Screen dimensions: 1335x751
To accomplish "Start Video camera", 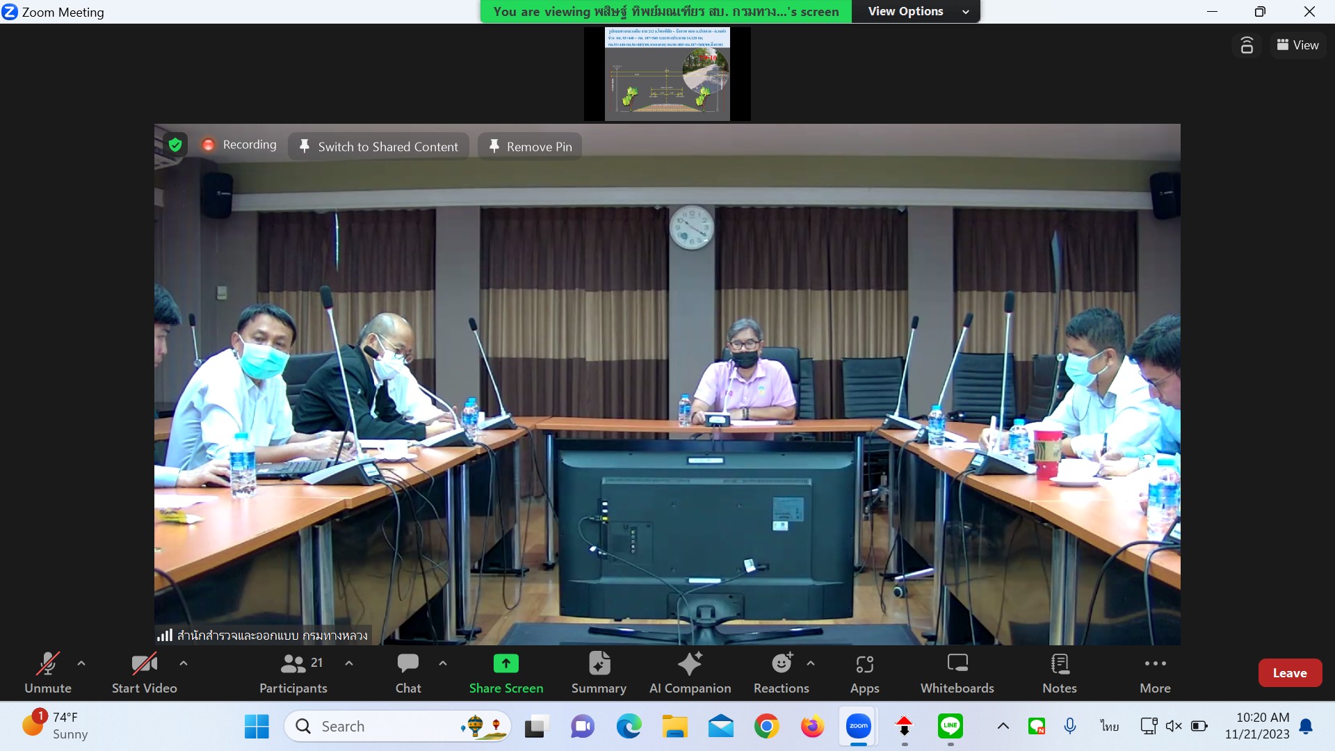I will point(145,672).
